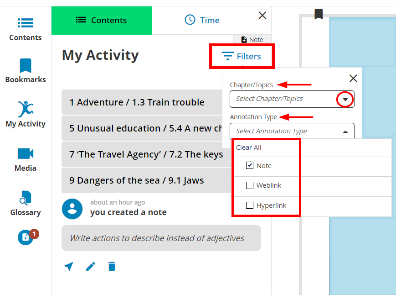
Task: Open the notification icon with badge 1
Action: point(25,237)
